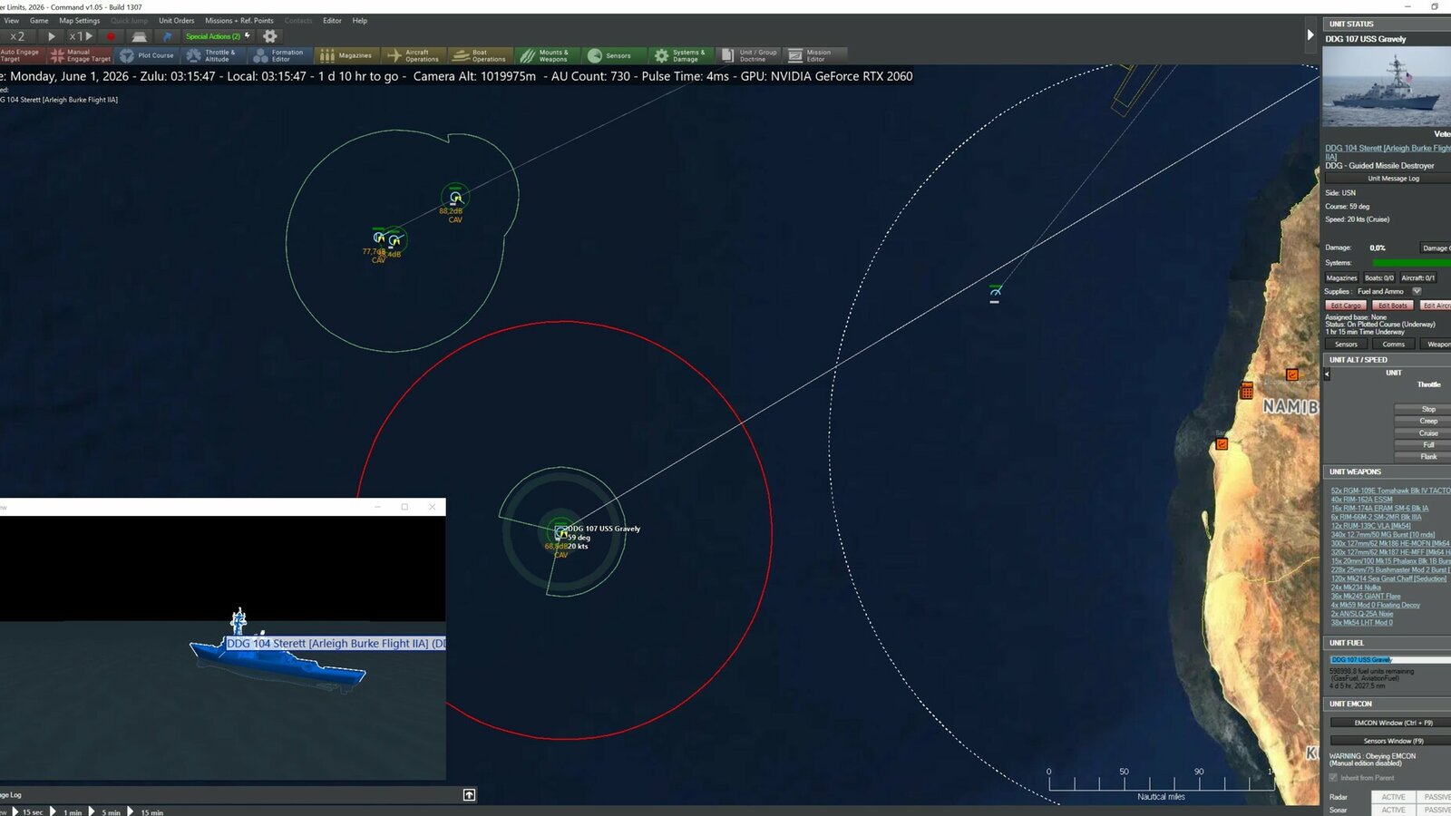Open Mounts & Weapons
The image size is (1451, 816).
pos(546,55)
